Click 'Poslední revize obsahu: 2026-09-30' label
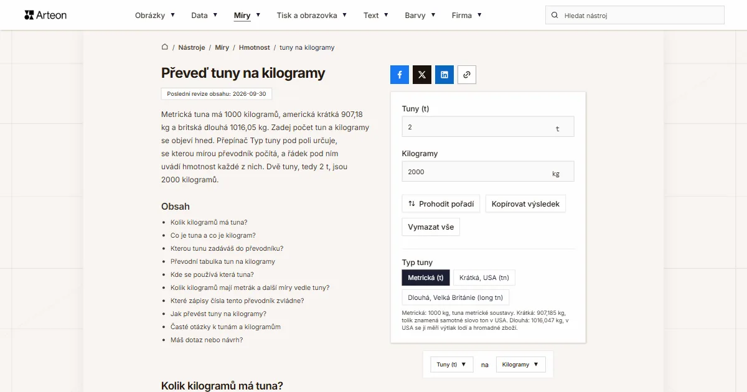This screenshot has width=747, height=392. click(217, 94)
